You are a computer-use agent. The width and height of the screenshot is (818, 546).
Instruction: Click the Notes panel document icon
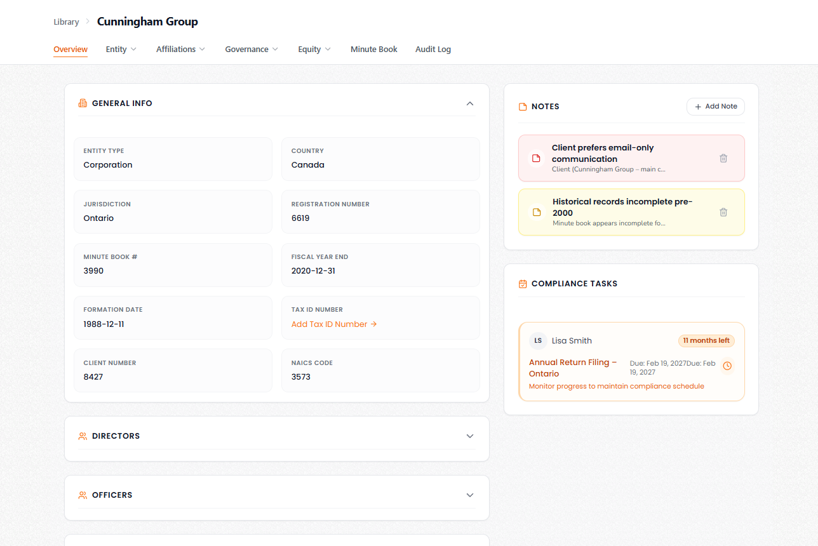point(522,106)
